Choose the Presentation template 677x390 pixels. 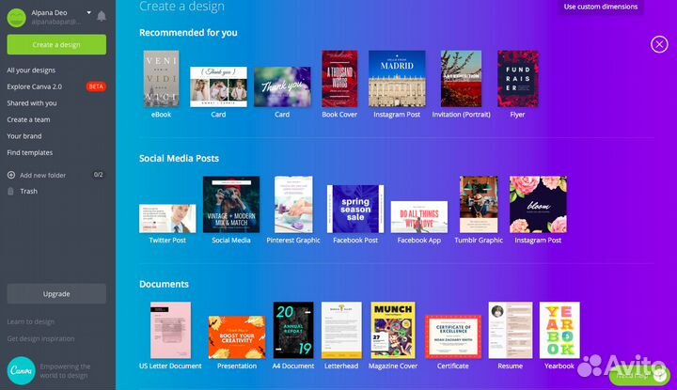pyautogui.click(x=237, y=337)
